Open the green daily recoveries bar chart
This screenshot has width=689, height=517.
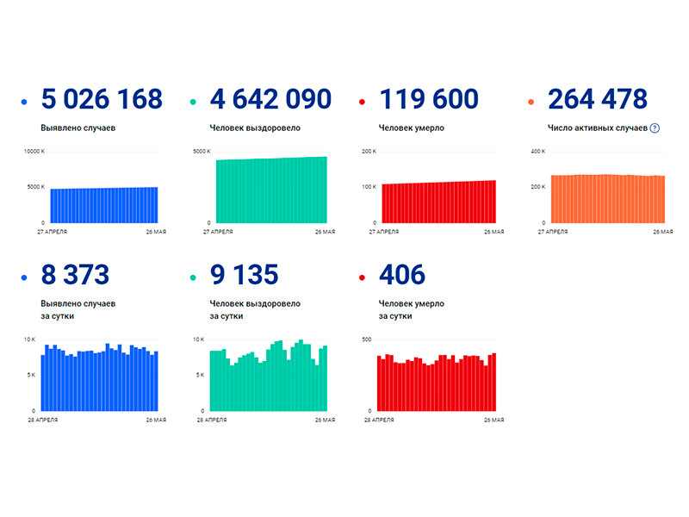click(270, 376)
